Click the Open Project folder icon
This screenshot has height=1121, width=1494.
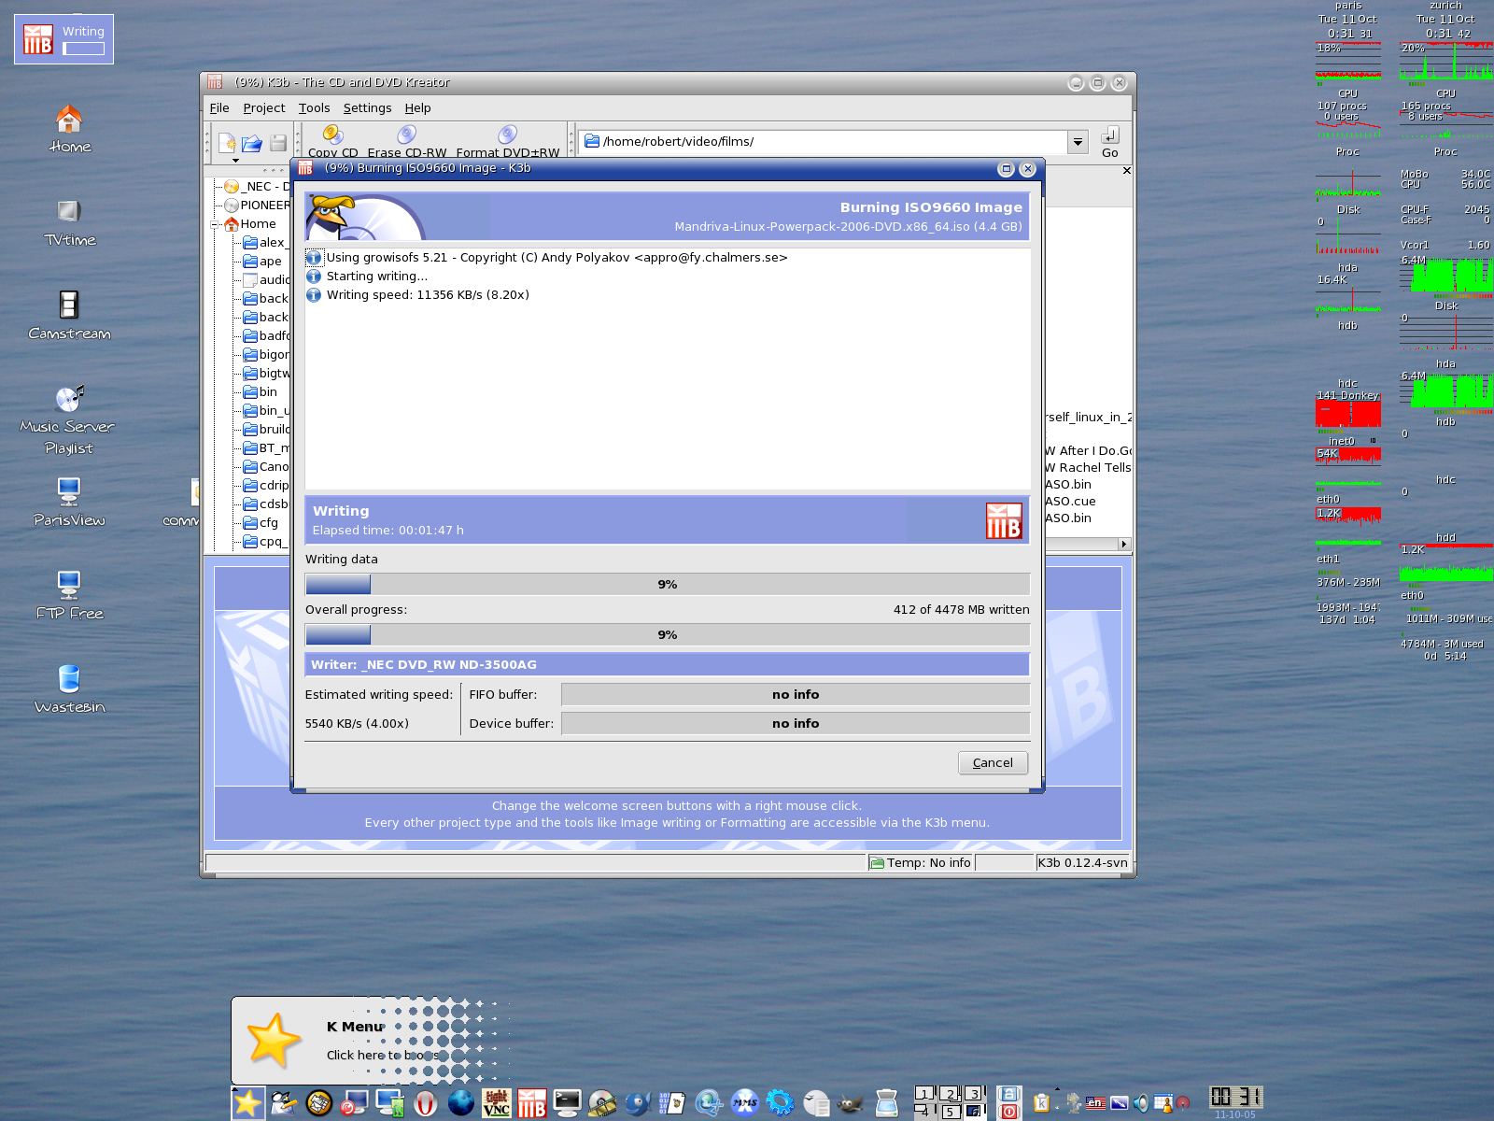point(252,143)
